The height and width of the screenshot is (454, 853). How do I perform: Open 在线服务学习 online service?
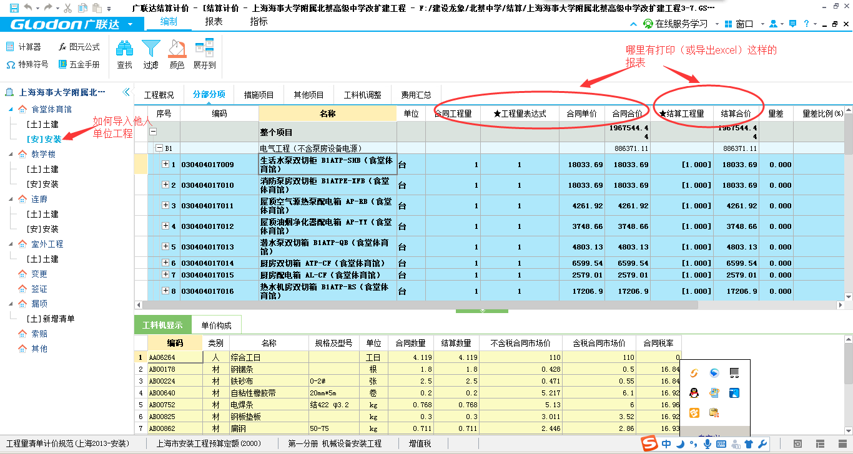pos(676,24)
